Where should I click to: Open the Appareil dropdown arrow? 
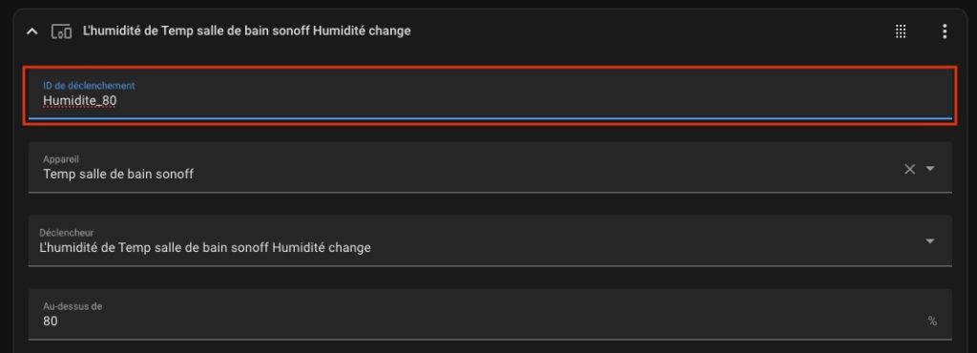930,168
